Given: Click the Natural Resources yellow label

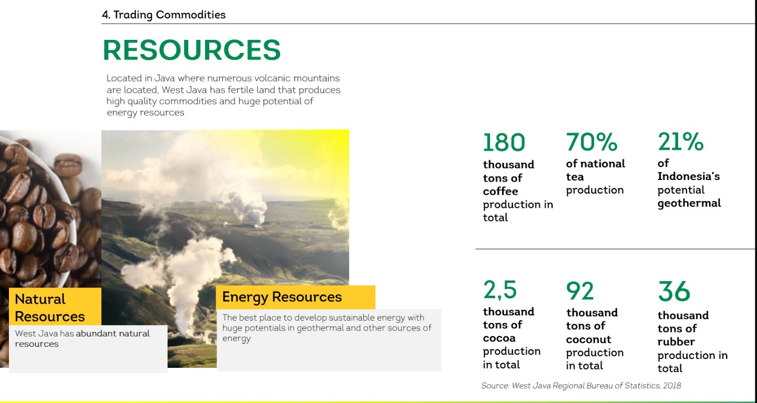Looking at the screenshot, I should (x=55, y=307).
